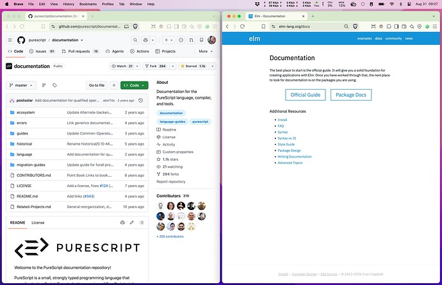This screenshot has width=442, height=285.
Task: Click the Package Docs button
Action: coord(351,95)
